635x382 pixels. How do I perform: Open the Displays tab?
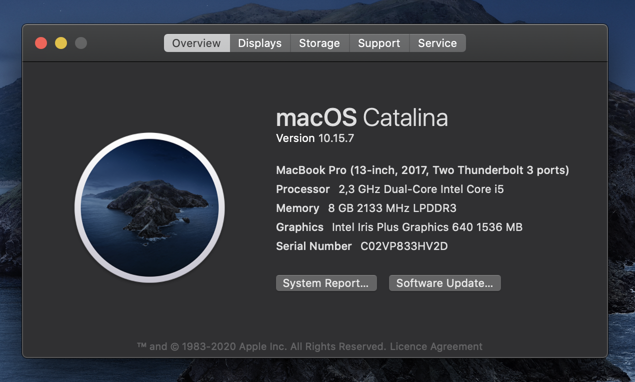click(260, 43)
